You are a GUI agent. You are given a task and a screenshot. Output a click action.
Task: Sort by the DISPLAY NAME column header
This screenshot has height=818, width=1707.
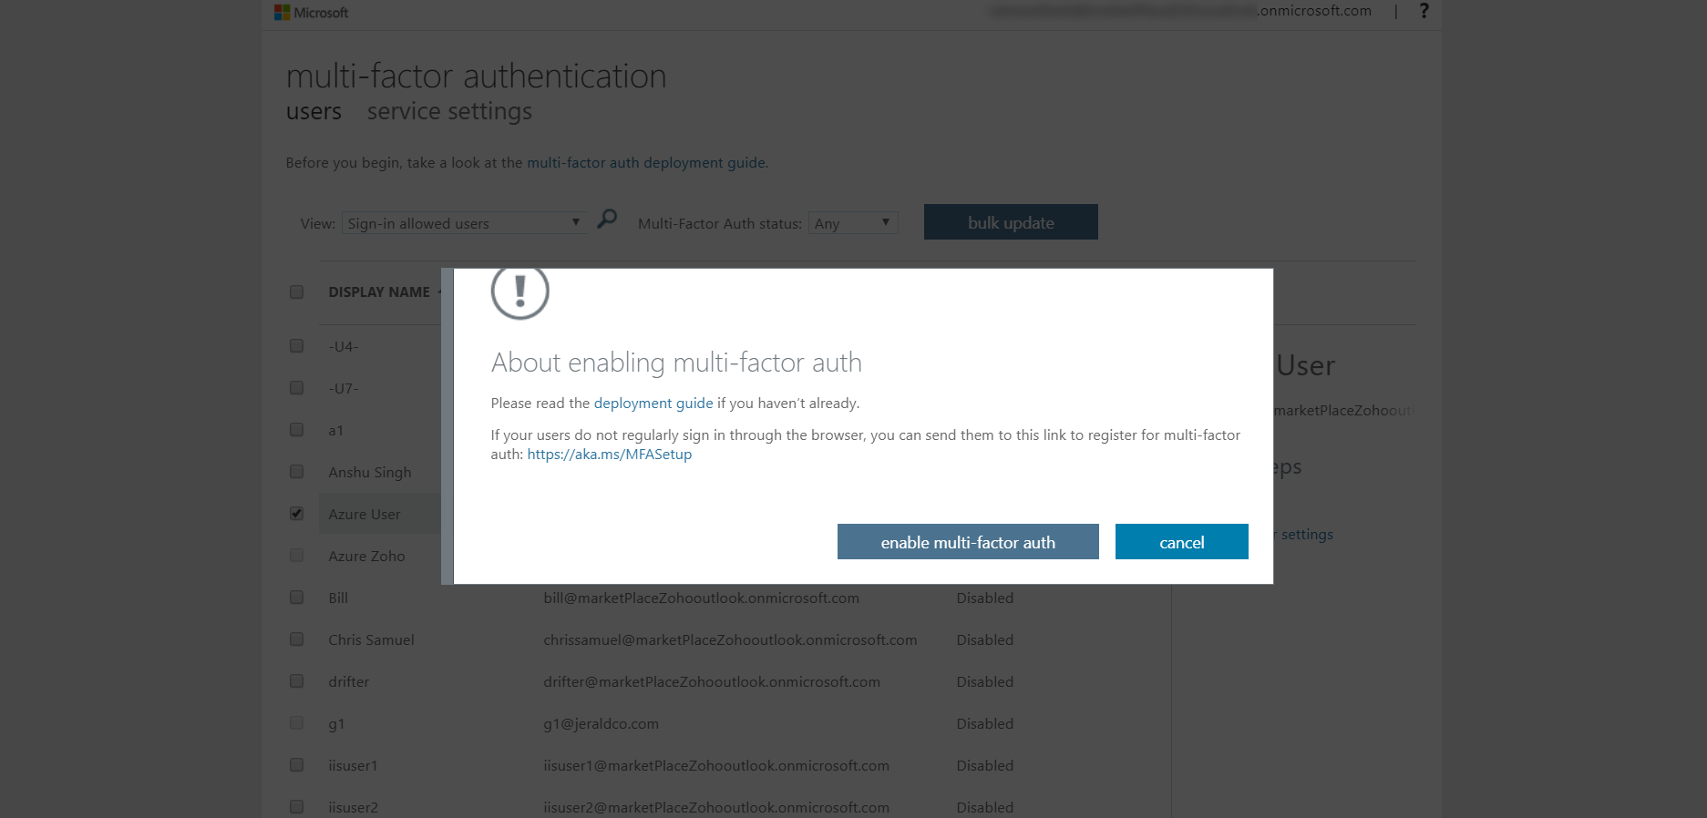click(379, 292)
